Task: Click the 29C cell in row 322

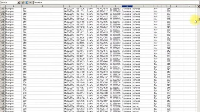Action: [42, 93]
